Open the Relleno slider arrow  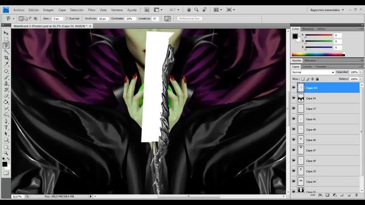pos(360,79)
